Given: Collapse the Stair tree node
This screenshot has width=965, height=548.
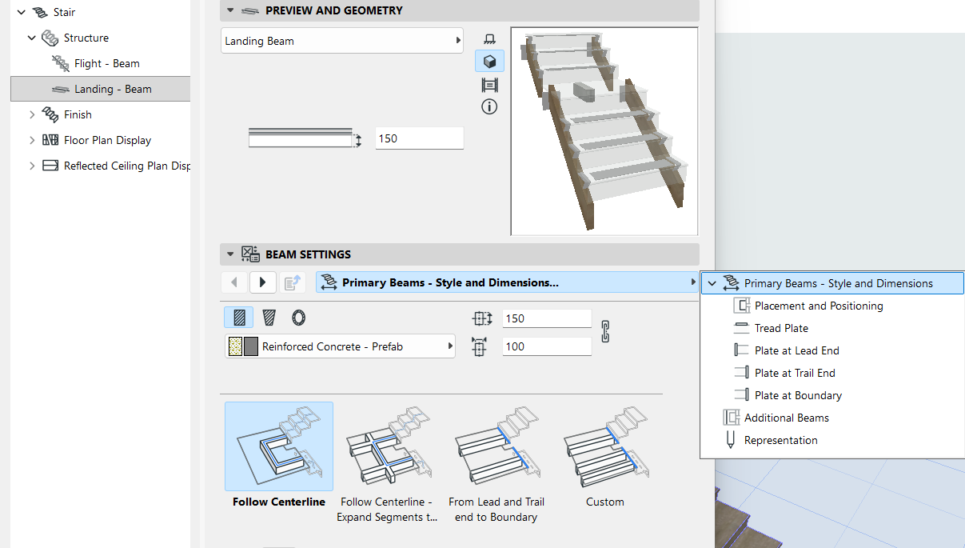Looking at the screenshot, I should [x=22, y=12].
